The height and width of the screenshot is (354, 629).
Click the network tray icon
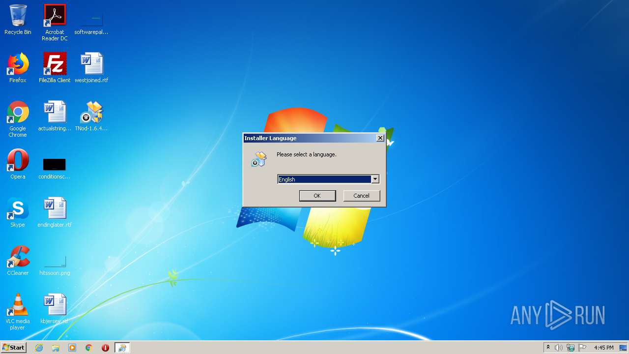571,348
